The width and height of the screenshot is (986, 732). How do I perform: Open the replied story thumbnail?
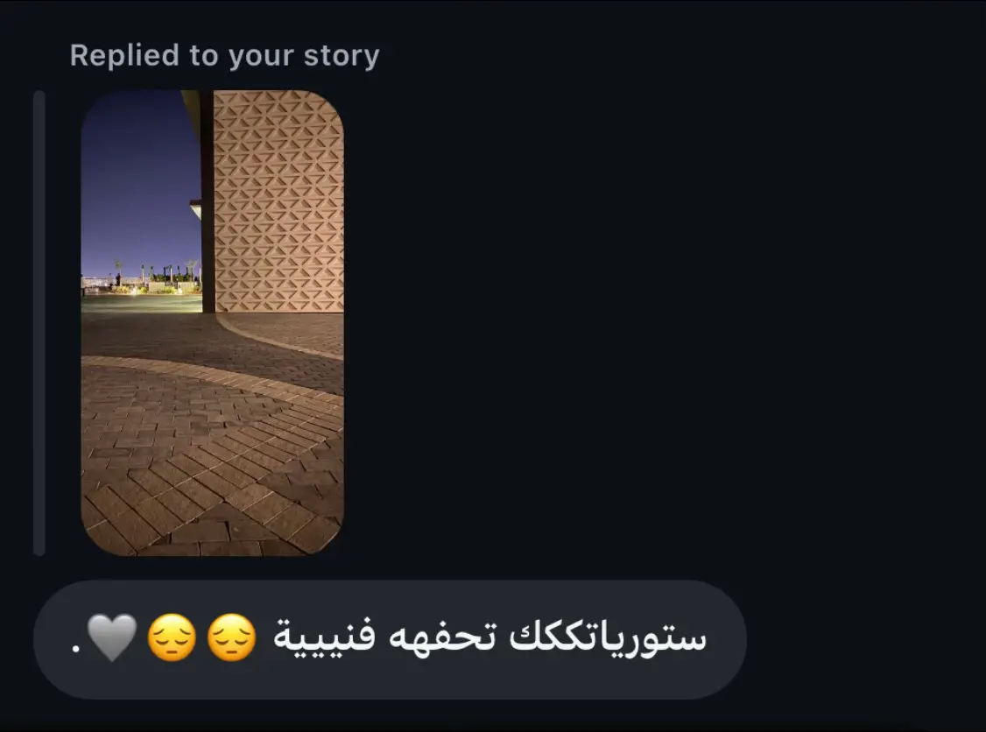213,322
